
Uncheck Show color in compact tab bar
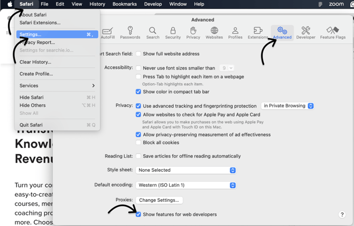138,92
